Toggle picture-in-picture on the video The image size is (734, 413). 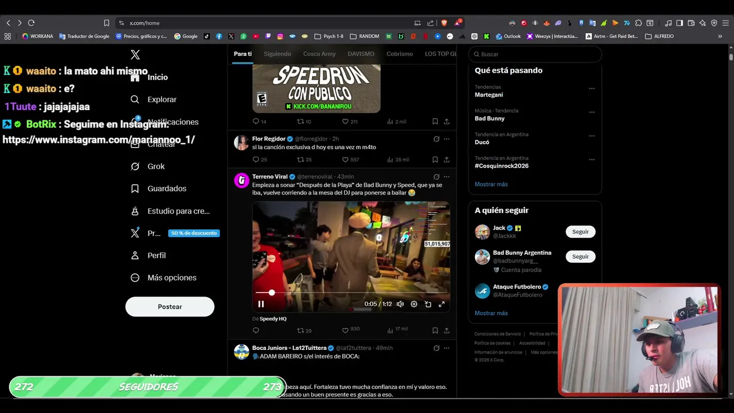click(428, 304)
